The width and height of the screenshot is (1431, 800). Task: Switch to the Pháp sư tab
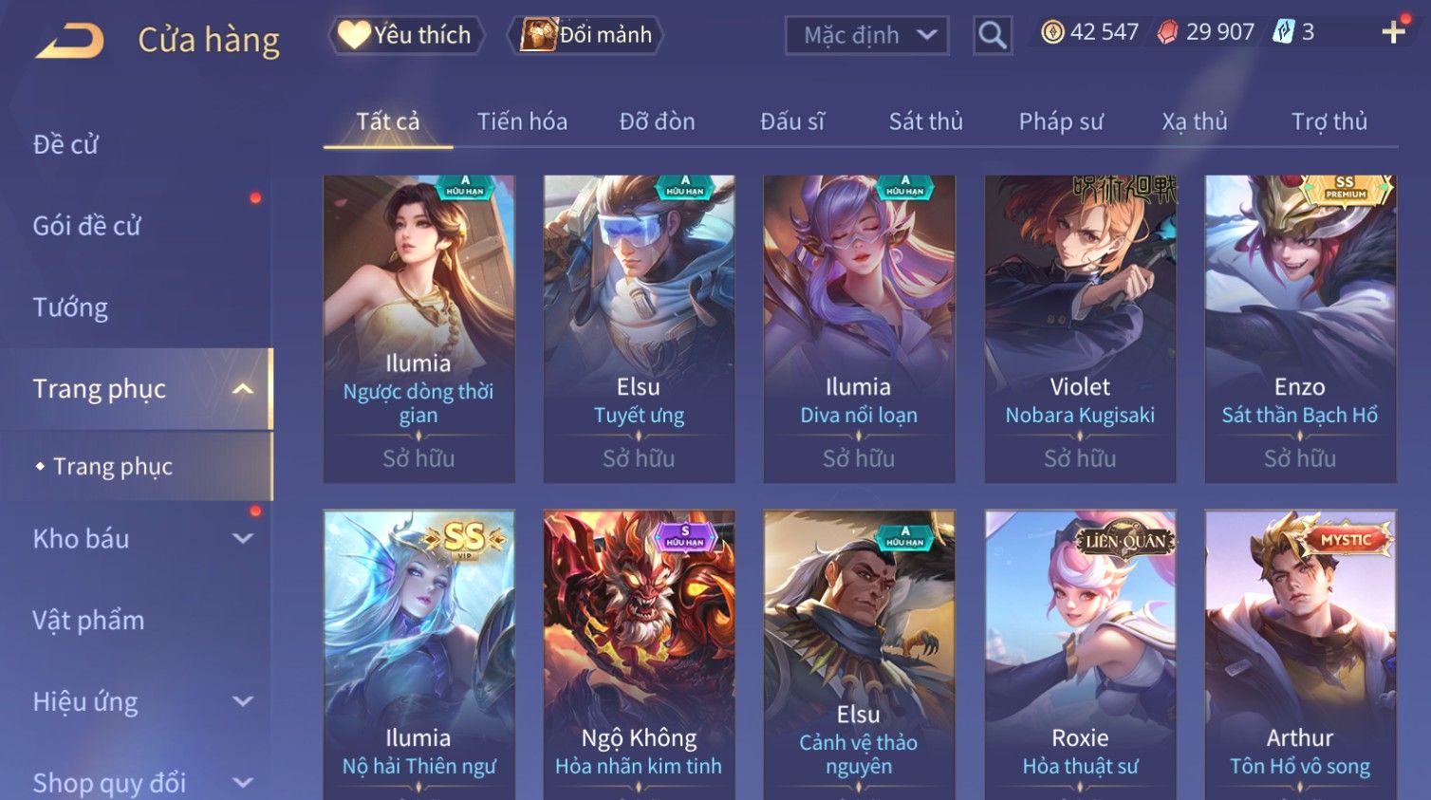[1061, 121]
